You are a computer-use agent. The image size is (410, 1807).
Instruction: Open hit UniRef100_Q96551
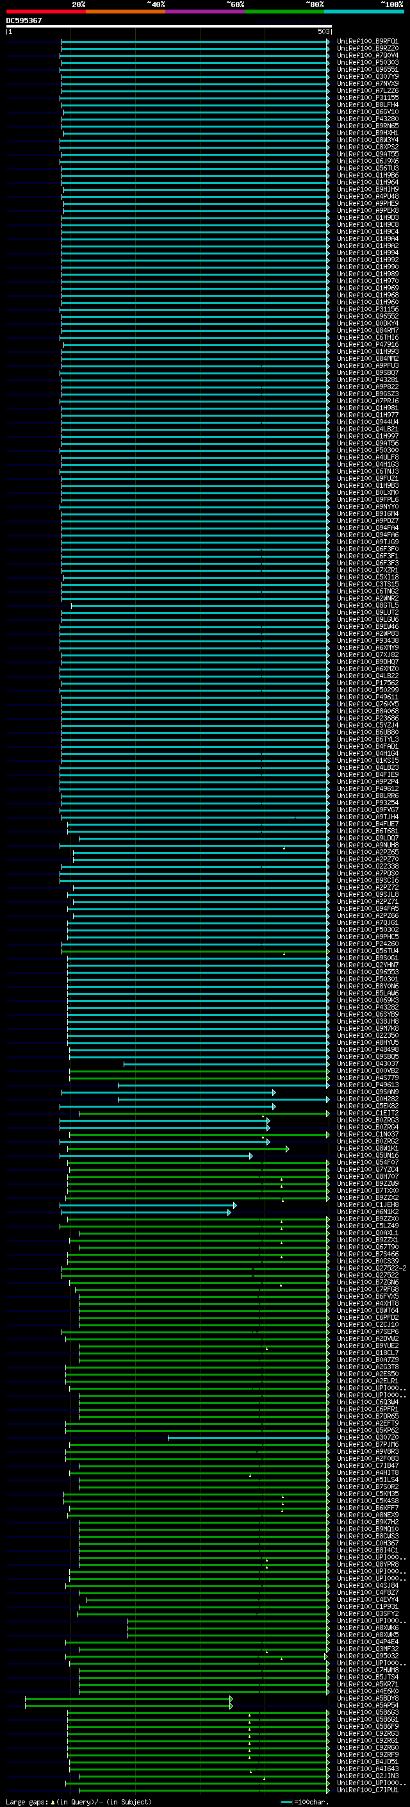coord(367,69)
